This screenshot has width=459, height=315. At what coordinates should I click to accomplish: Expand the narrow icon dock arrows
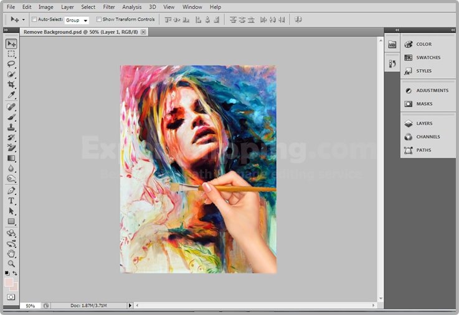pyautogui.click(x=397, y=30)
